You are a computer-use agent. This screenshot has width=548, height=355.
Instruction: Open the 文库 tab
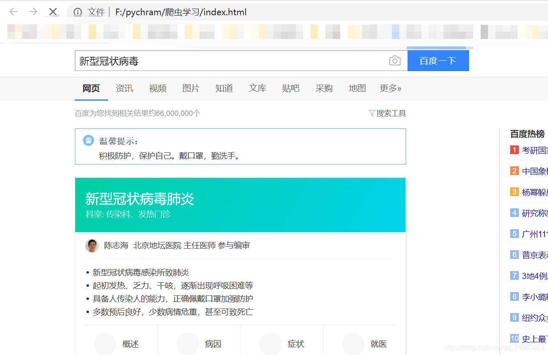coord(258,88)
